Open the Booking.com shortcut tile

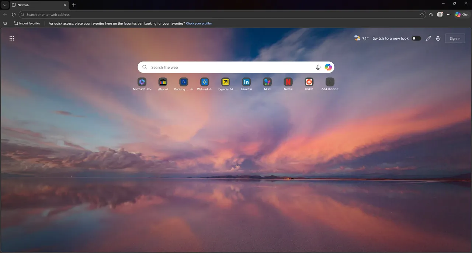pos(184,84)
